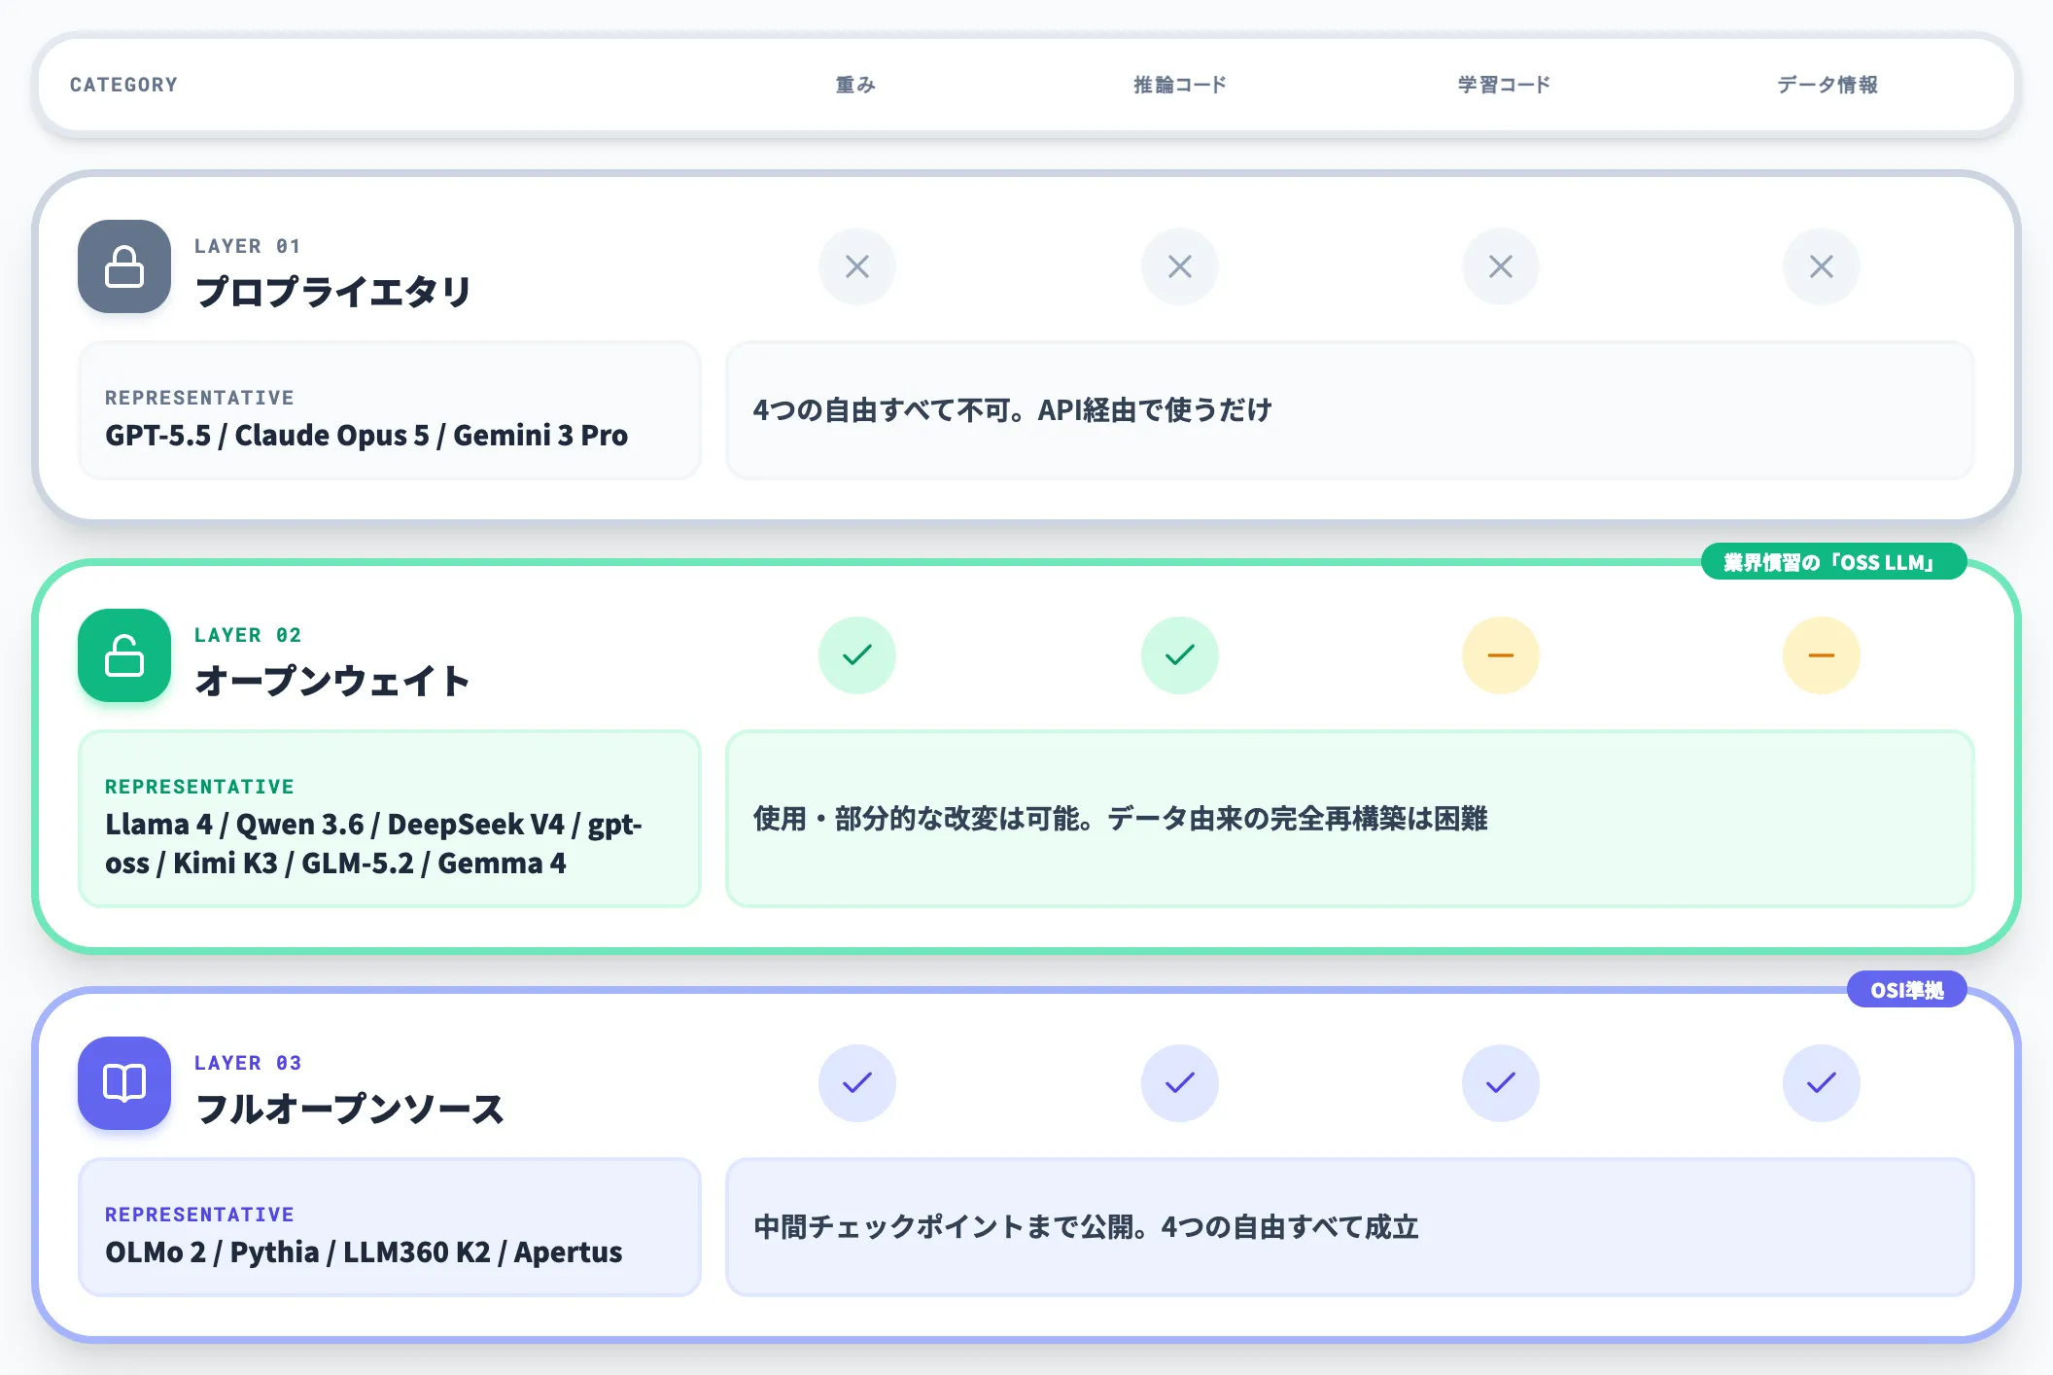Click the 学習コード purple check in フルオープンソース row
This screenshot has height=1375, width=2053.
pyautogui.click(x=1501, y=1083)
